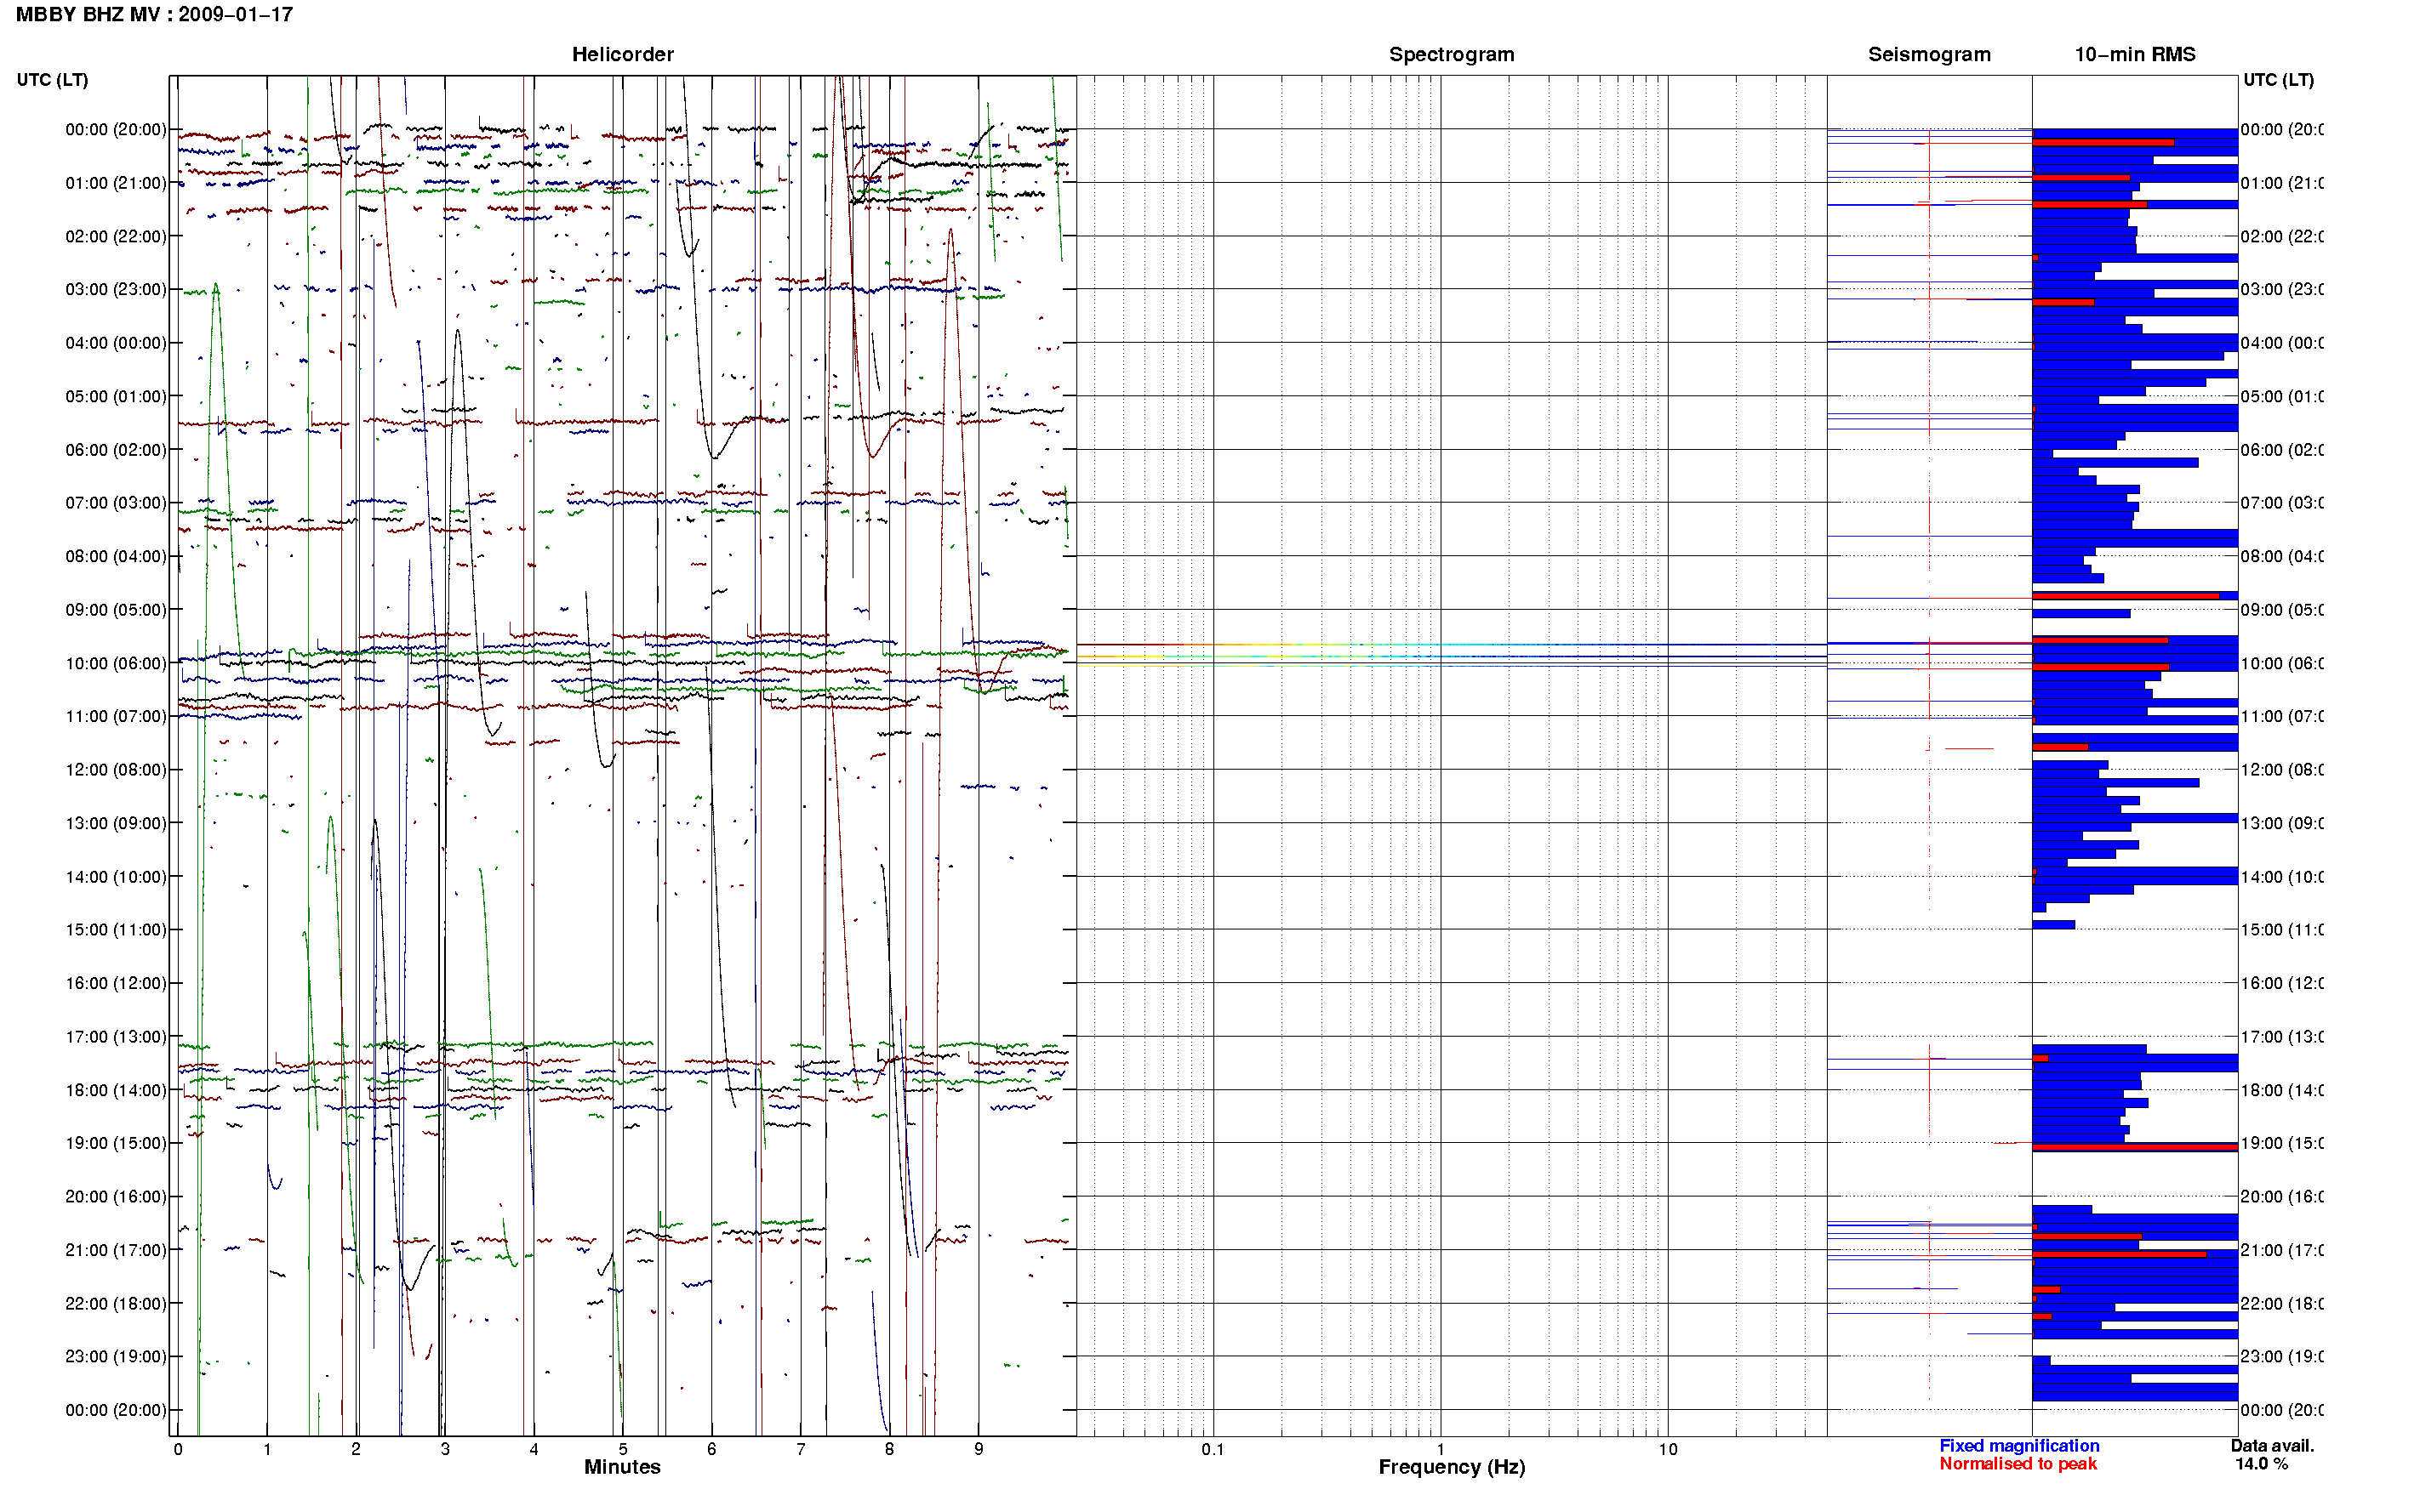Click the '23:00 (19:00)' left time label
This screenshot has height=1512, width=2420.
(116, 1356)
